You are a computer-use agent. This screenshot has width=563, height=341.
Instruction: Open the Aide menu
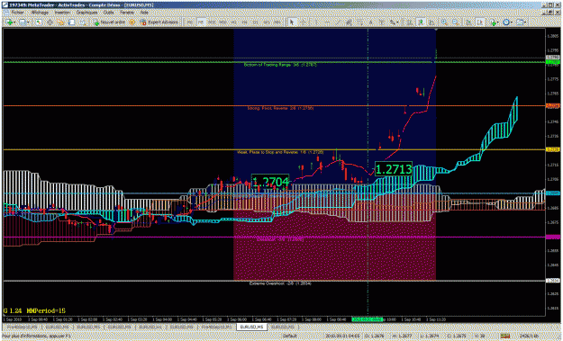click(144, 13)
